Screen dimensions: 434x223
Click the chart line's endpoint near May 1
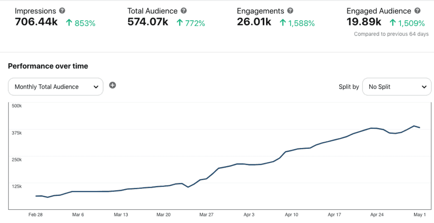click(x=420, y=128)
